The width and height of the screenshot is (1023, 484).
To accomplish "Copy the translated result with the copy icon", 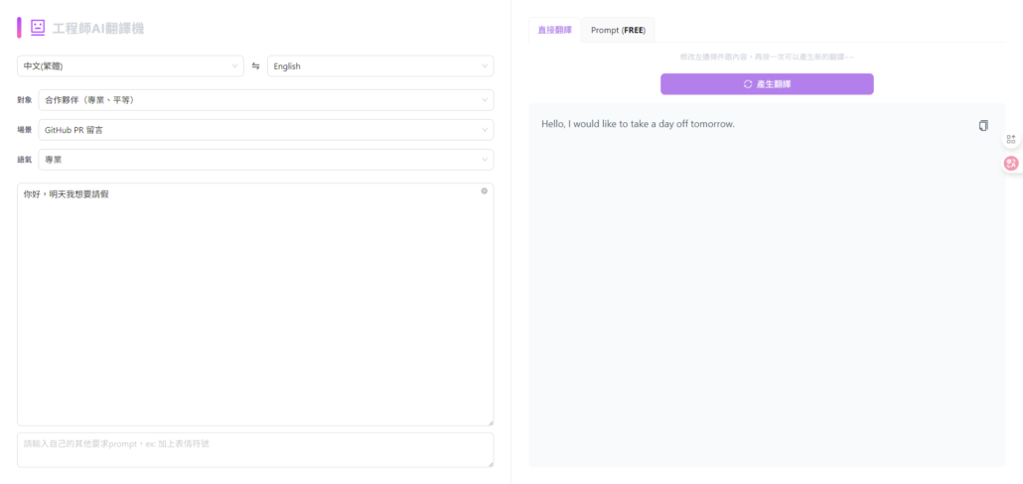I will click(x=983, y=125).
